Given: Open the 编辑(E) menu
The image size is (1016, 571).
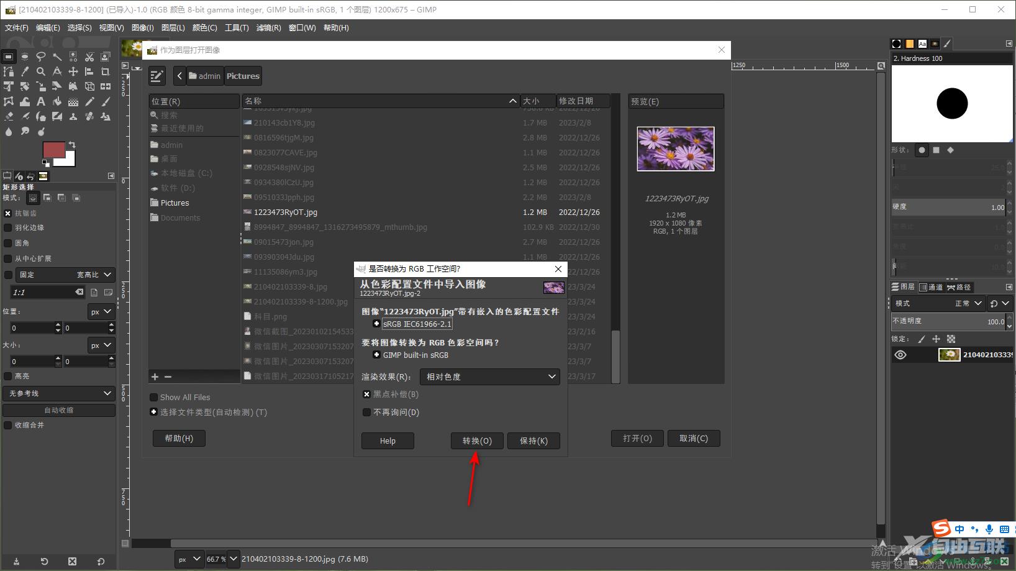Looking at the screenshot, I should coord(48,28).
